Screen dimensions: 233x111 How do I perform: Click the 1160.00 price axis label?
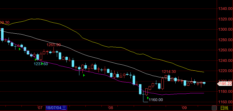[x=225, y=102]
